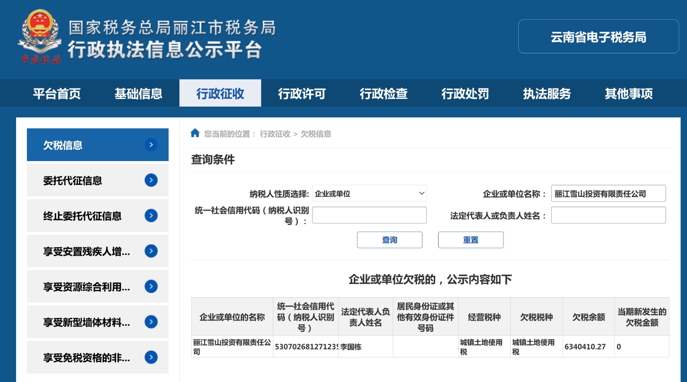Click arrow icon beside 享受安置残疾人增...
Viewport: 687px width, 382px height.
pyautogui.click(x=151, y=251)
